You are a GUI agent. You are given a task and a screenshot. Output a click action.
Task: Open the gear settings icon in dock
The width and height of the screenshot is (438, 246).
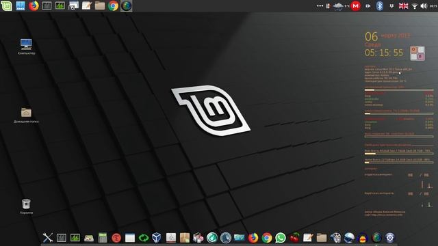[390, 238]
